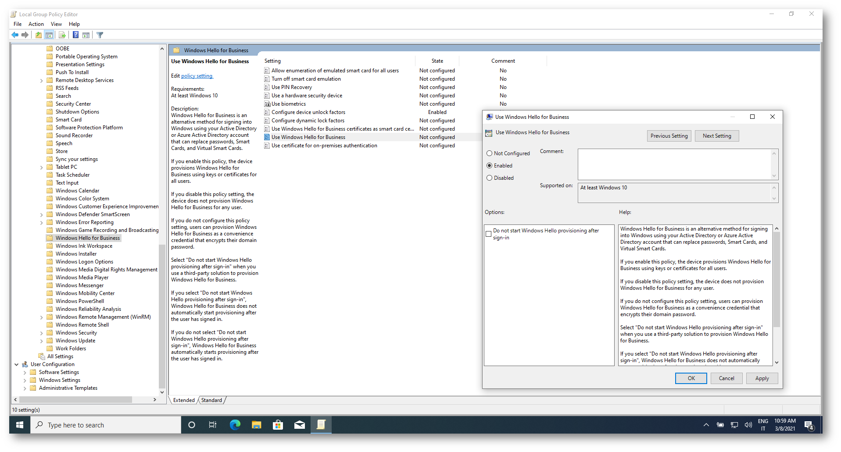This screenshot has width=841, height=452.
Task: Click the Cancel button
Action: (x=726, y=378)
